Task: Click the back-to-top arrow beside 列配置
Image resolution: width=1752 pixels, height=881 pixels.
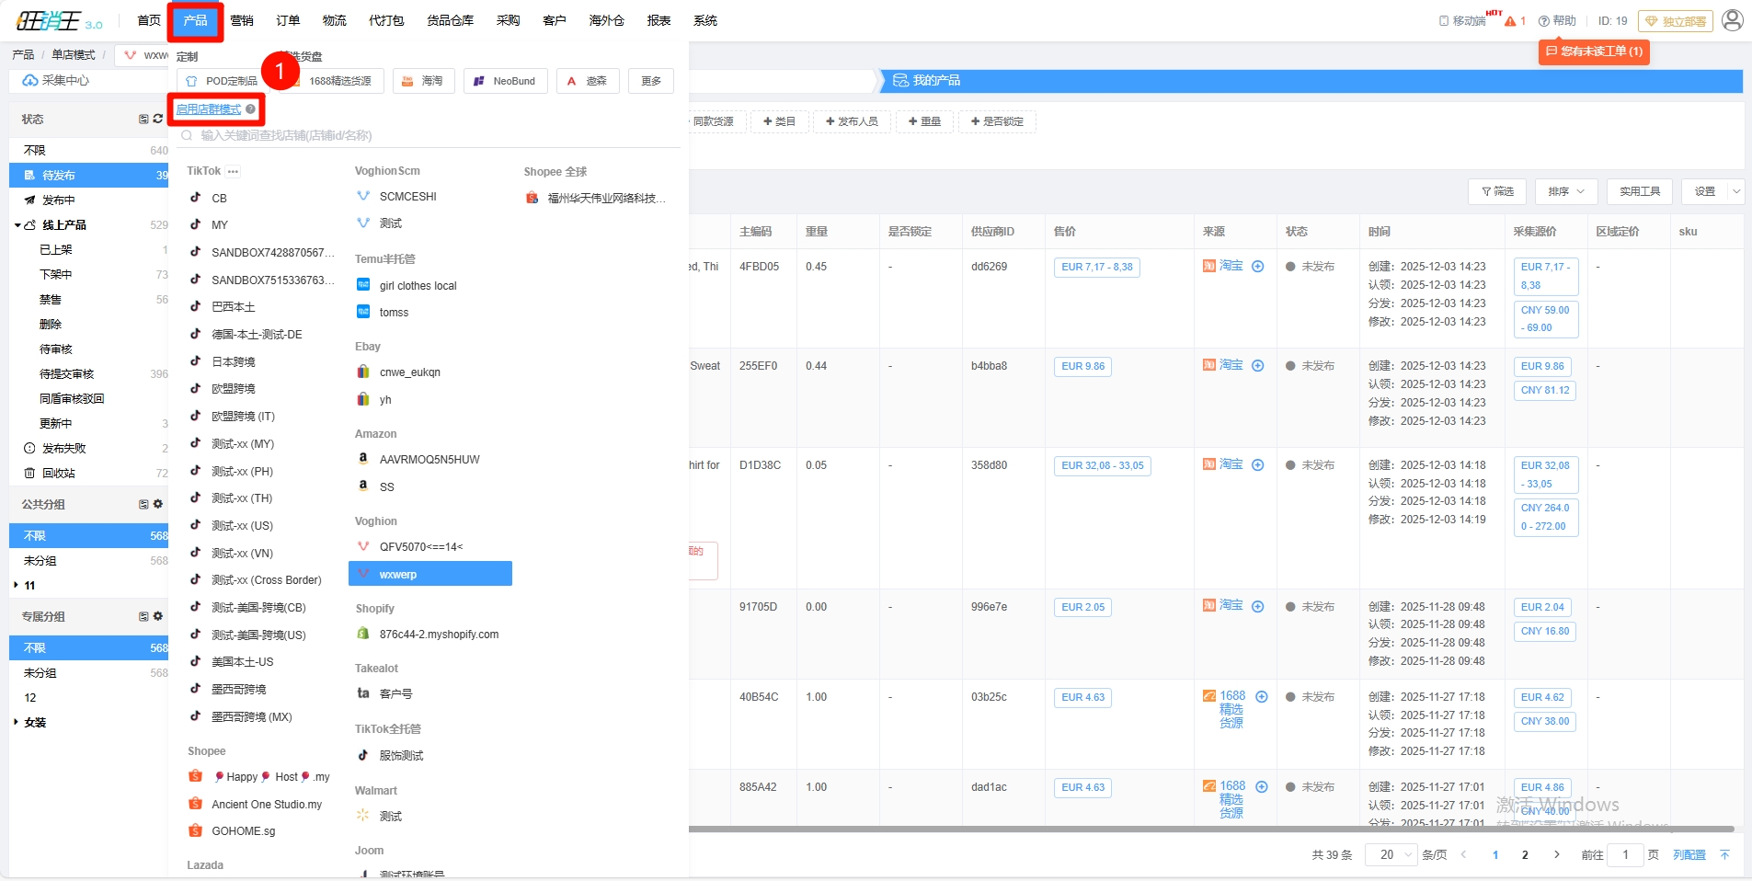Action: 1724,855
